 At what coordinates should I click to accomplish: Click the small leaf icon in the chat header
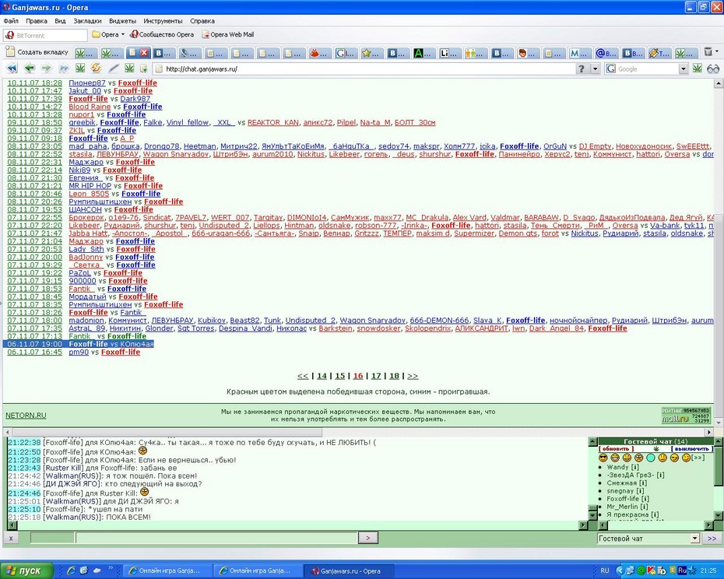[x=655, y=449]
